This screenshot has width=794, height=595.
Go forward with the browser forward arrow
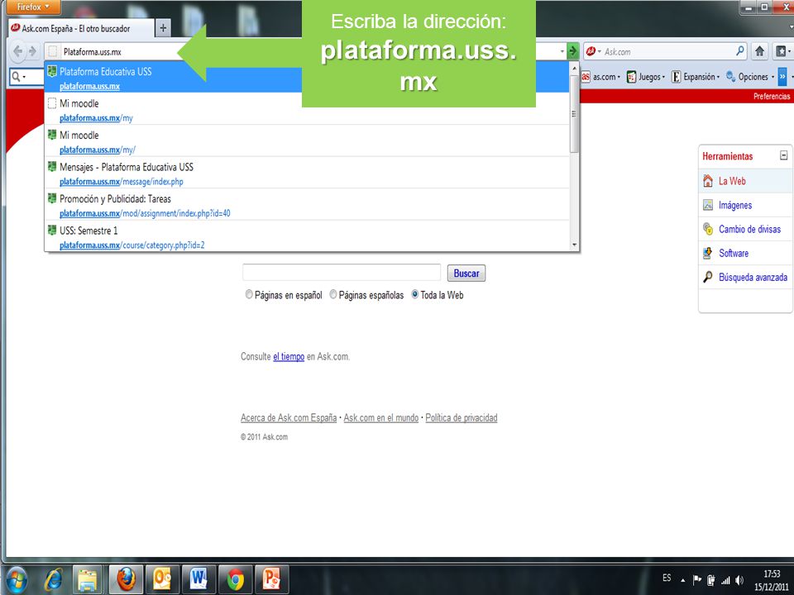(x=33, y=51)
